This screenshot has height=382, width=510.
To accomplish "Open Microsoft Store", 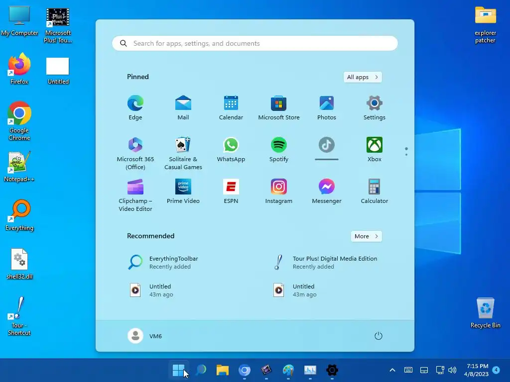I will point(279,108).
